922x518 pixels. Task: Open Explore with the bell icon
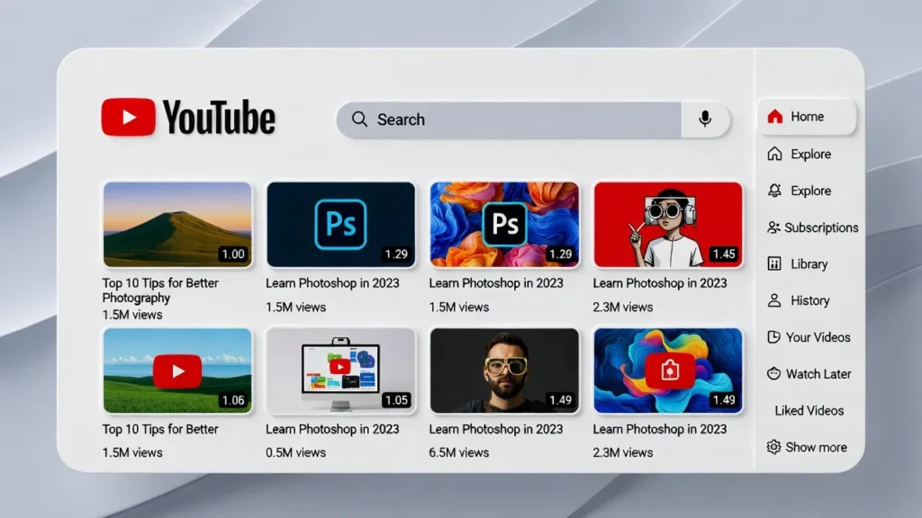pos(800,191)
